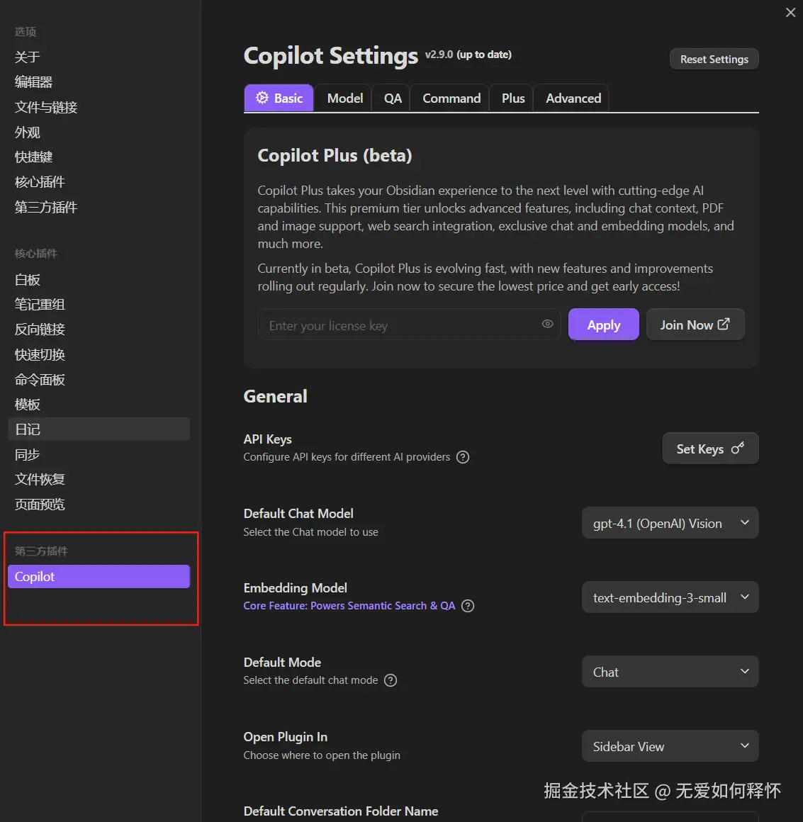Close the settings window with the X

[791, 13]
